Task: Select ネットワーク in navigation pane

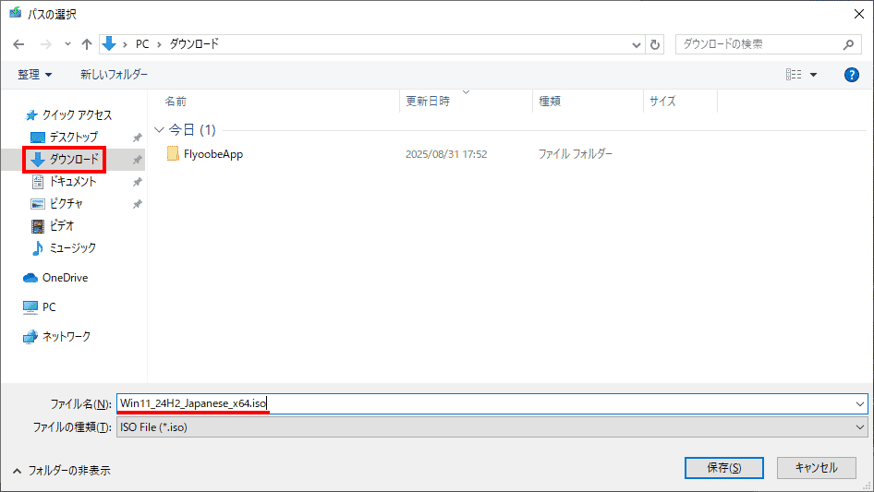Action: [x=57, y=337]
